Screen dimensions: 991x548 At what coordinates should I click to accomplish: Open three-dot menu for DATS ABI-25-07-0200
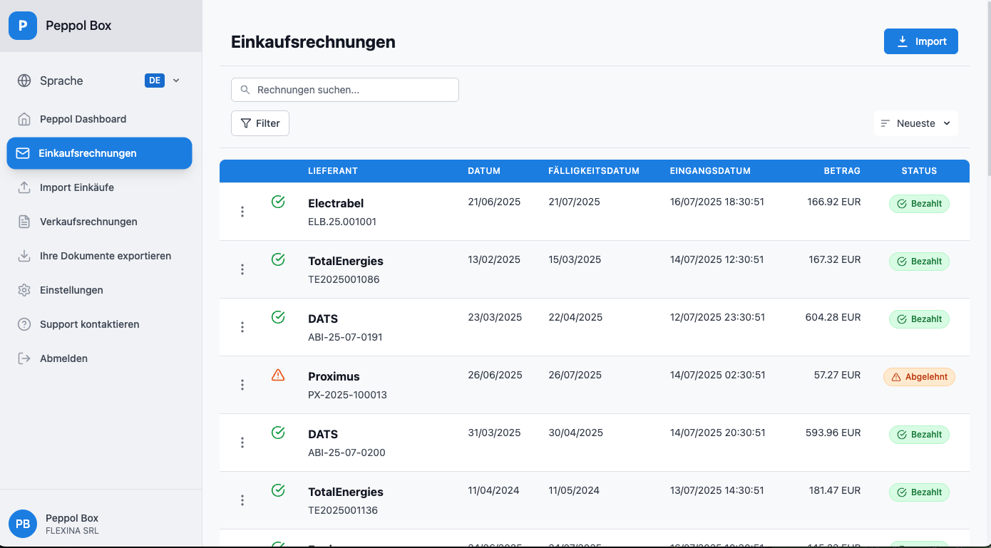point(242,443)
